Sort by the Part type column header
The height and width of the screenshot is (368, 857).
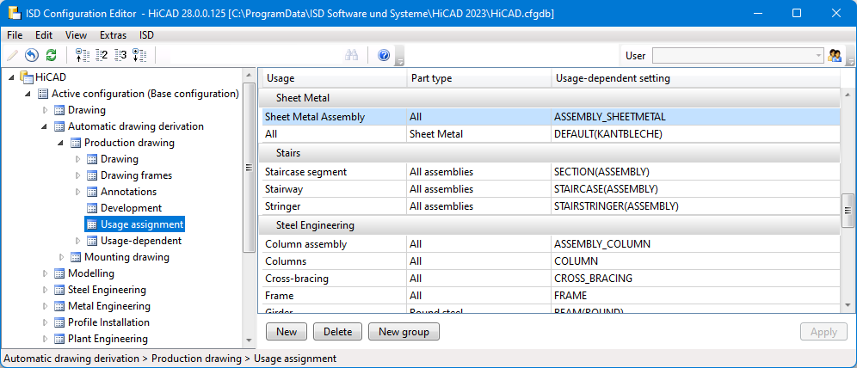click(x=479, y=78)
